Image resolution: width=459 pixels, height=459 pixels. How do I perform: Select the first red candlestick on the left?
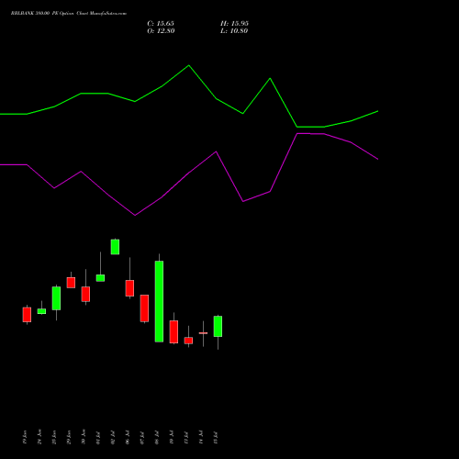click(27, 315)
